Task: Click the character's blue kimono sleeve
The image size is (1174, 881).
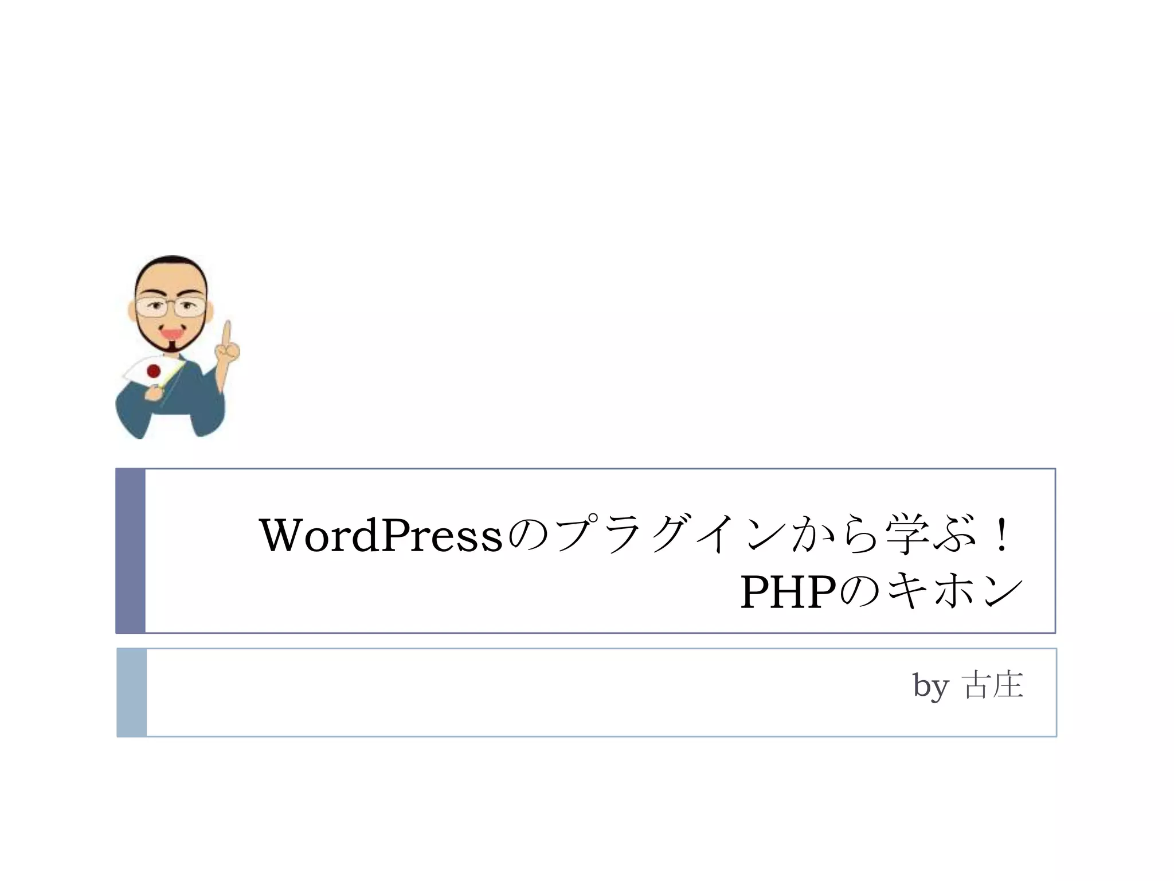Action: [x=209, y=401]
